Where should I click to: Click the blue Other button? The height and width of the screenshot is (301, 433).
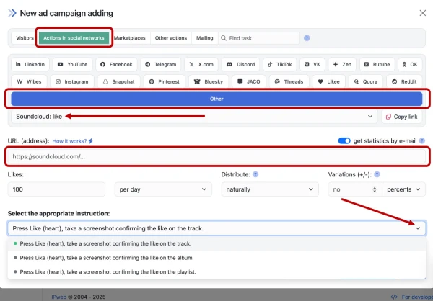[216, 99]
